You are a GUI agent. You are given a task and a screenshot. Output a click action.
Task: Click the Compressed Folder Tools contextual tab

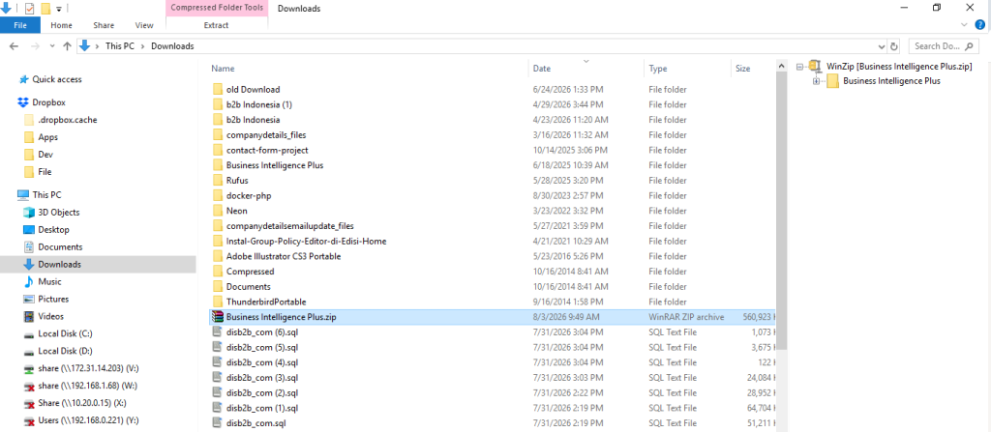(217, 8)
